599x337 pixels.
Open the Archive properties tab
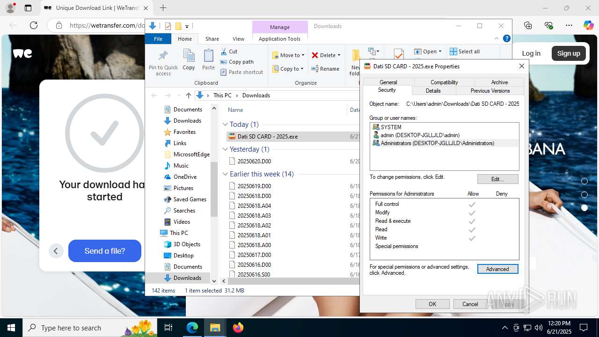[499, 82]
